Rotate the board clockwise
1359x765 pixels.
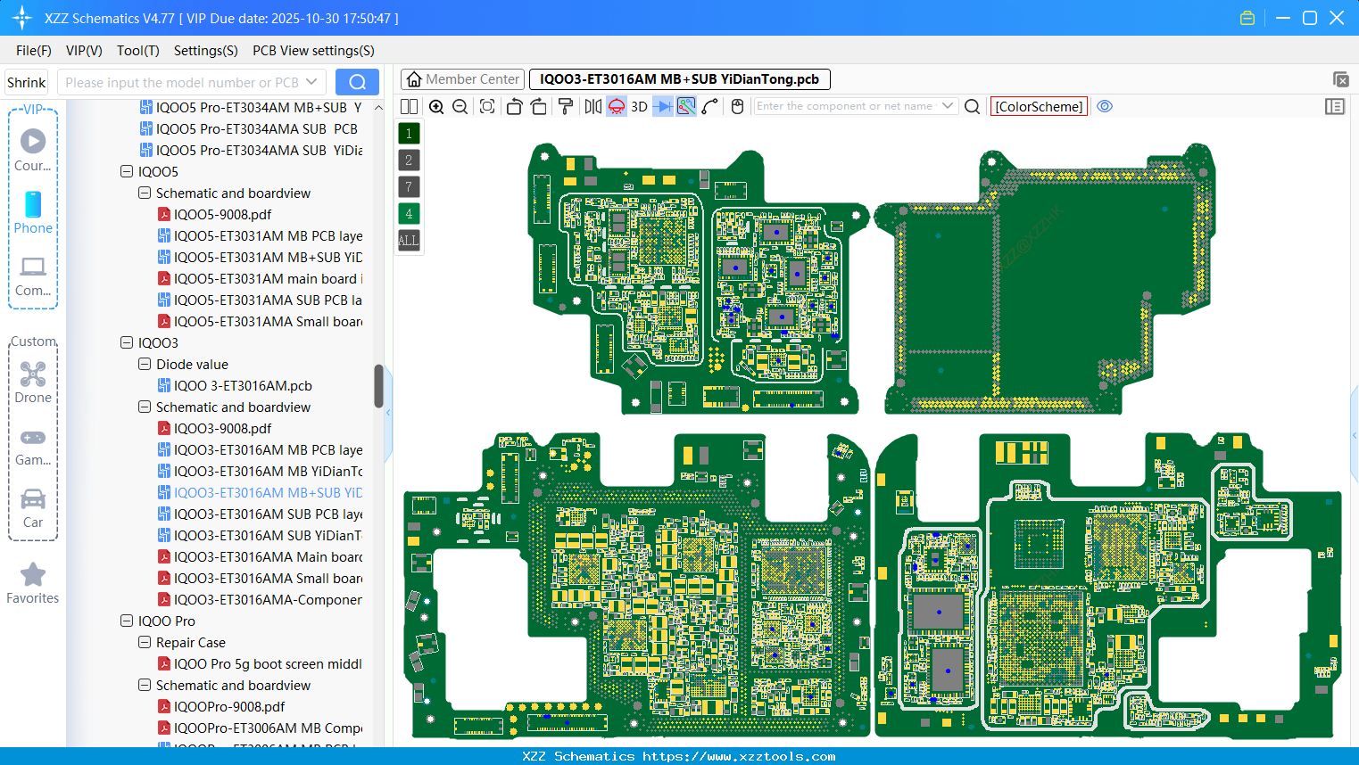coord(539,107)
